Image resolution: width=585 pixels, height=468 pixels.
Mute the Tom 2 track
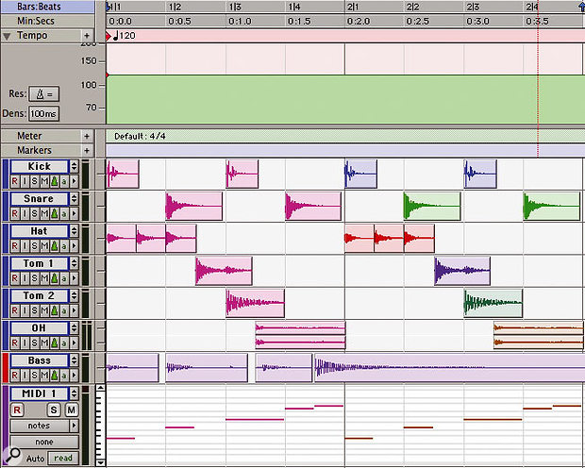coord(44,310)
